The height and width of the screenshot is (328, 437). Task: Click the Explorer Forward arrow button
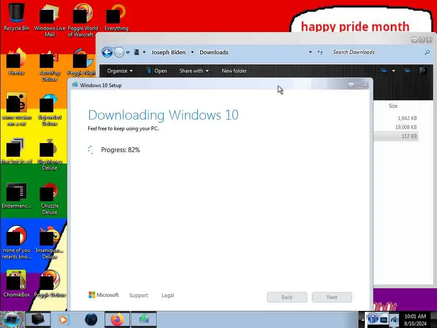119,52
